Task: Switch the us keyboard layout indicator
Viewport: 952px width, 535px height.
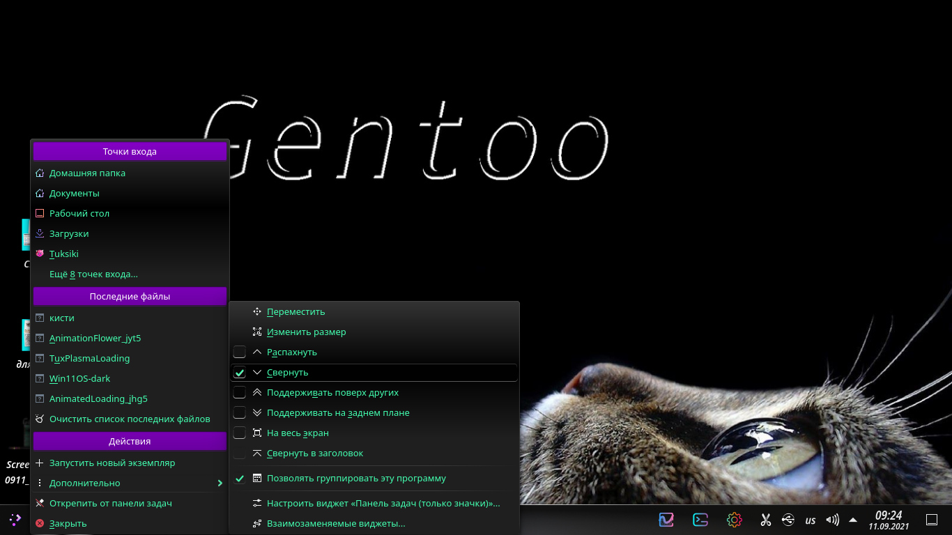Action: point(811,520)
